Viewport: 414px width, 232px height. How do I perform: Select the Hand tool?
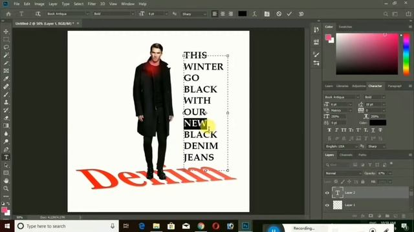tap(6, 180)
